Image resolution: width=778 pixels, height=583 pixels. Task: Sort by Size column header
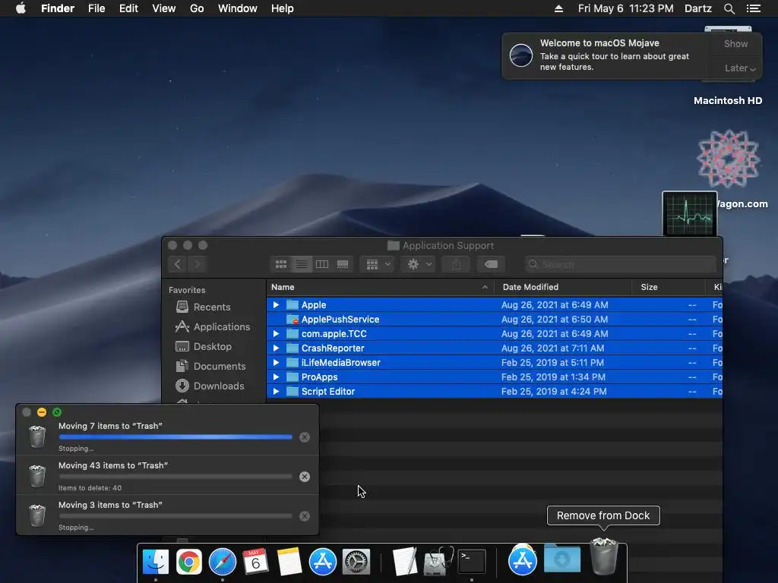669,287
